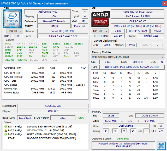Click the AMD Radeon R9 270X field

[x=138, y=16]
